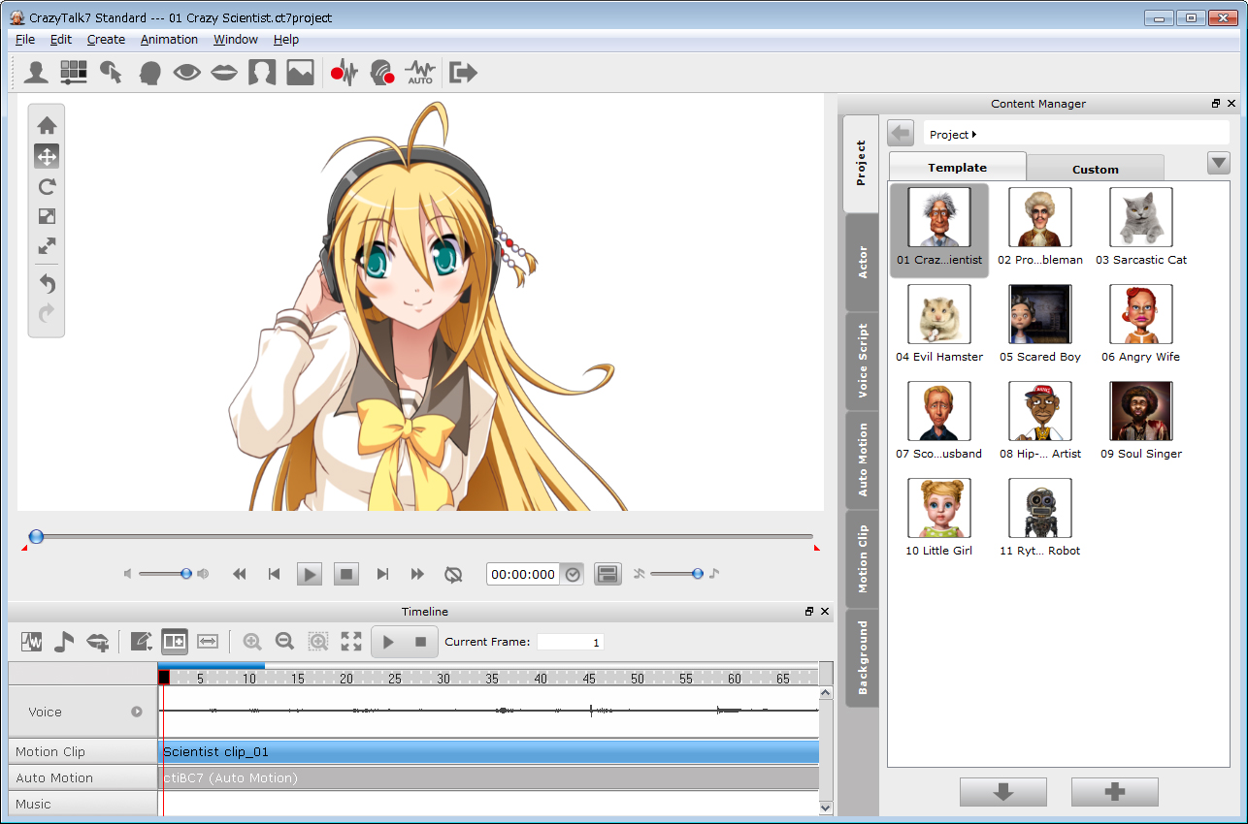Select the Scale tool in viewer
The width and height of the screenshot is (1248, 824).
(47, 216)
